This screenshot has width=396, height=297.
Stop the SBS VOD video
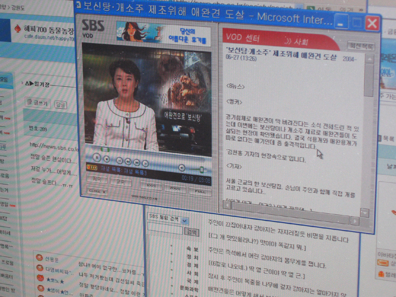pyautogui.click(x=107, y=159)
